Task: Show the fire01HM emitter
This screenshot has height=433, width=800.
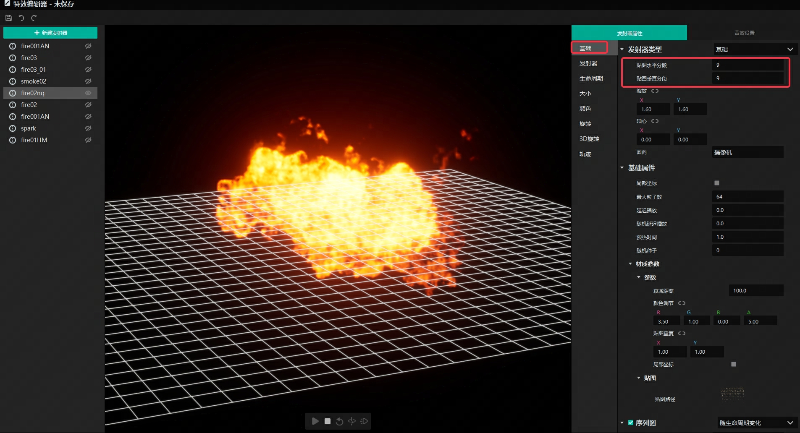Action: pyautogui.click(x=88, y=140)
